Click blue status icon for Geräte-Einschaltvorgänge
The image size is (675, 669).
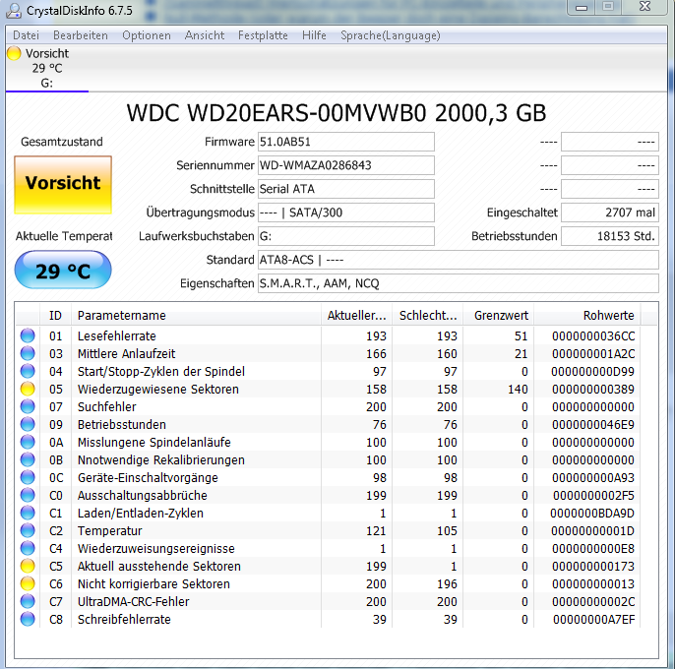28,477
